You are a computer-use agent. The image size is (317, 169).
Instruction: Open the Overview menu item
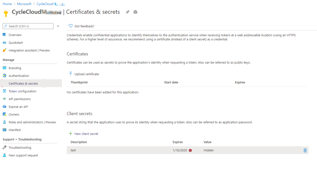pyautogui.click(x=15, y=35)
